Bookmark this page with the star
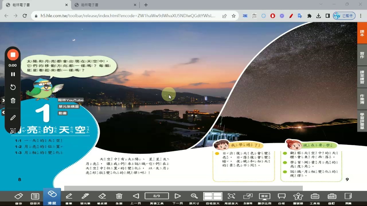The width and height of the screenshot is (367, 206). click(234, 16)
